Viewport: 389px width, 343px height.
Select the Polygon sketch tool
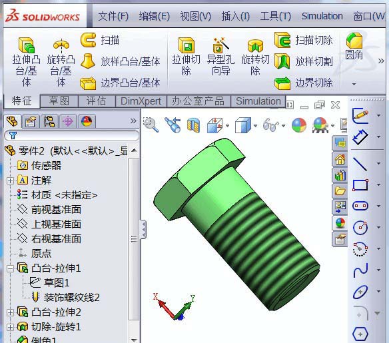click(x=360, y=334)
